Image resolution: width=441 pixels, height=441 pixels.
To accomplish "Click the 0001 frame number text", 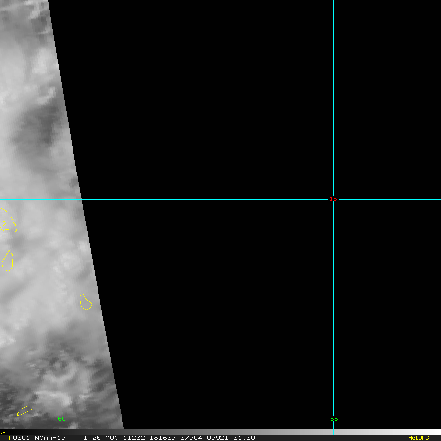I will click(x=21, y=438).
